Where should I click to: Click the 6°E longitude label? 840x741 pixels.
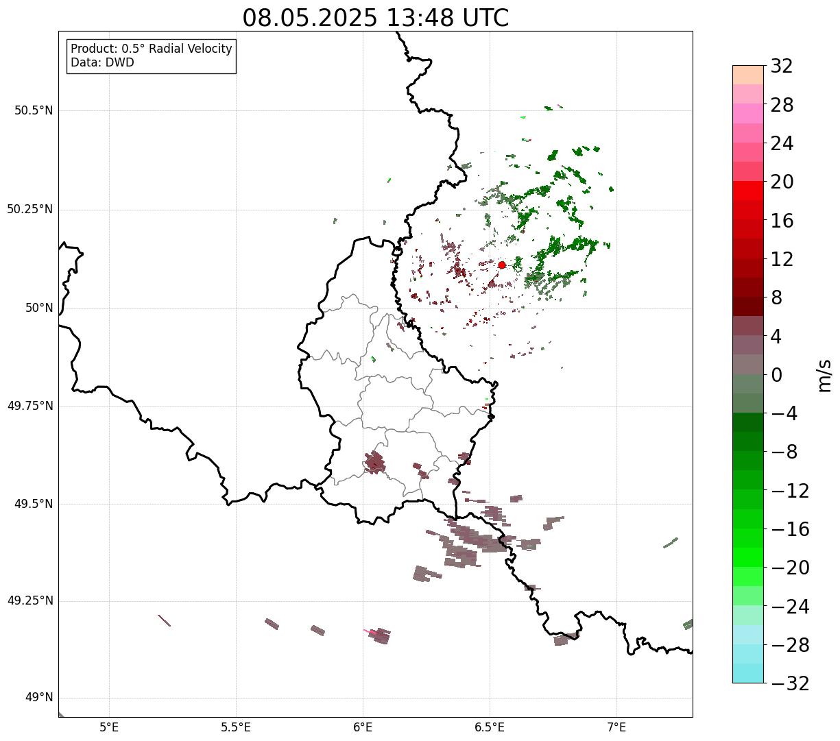363,727
